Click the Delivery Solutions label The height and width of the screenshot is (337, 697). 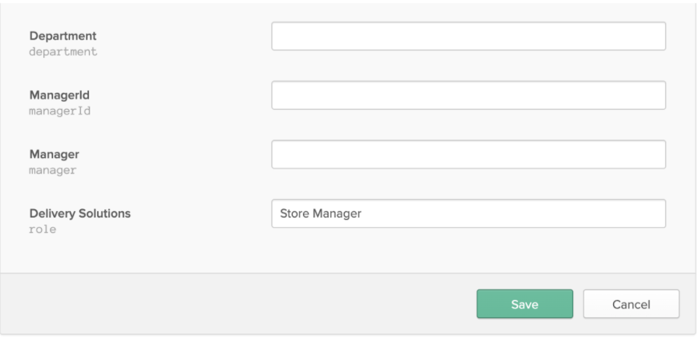coord(80,213)
